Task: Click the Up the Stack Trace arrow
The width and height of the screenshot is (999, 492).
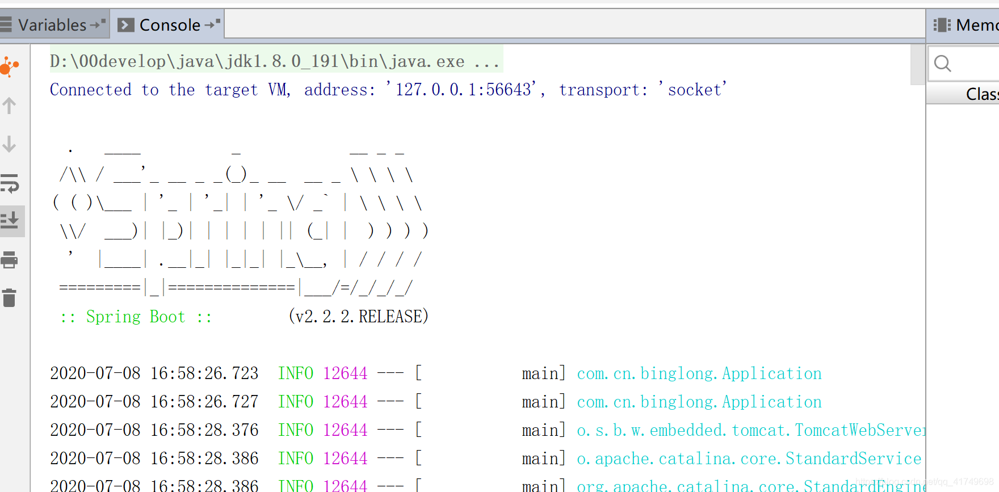Action: point(10,106)
